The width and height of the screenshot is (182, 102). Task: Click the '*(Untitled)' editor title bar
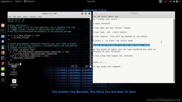tap(134, 13)
